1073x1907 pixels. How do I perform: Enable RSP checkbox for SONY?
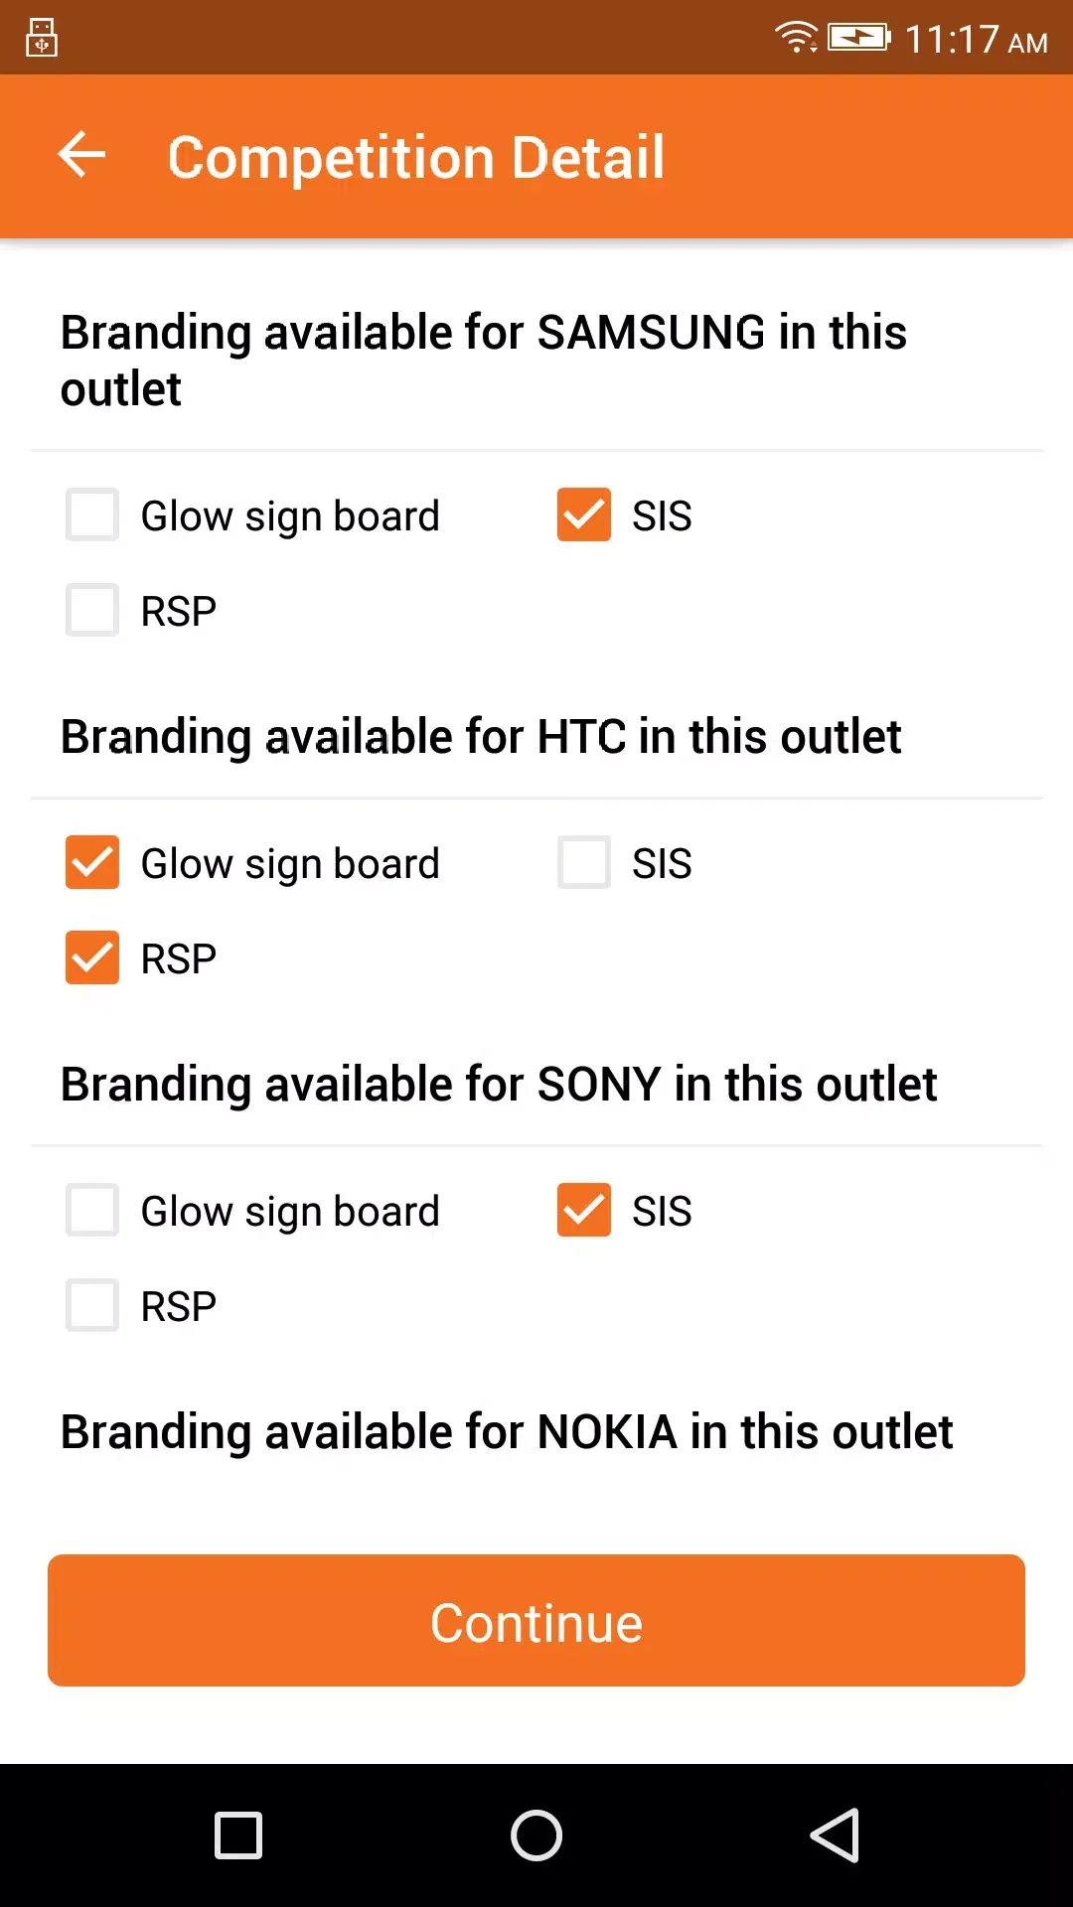click(x=92, y=1305)
